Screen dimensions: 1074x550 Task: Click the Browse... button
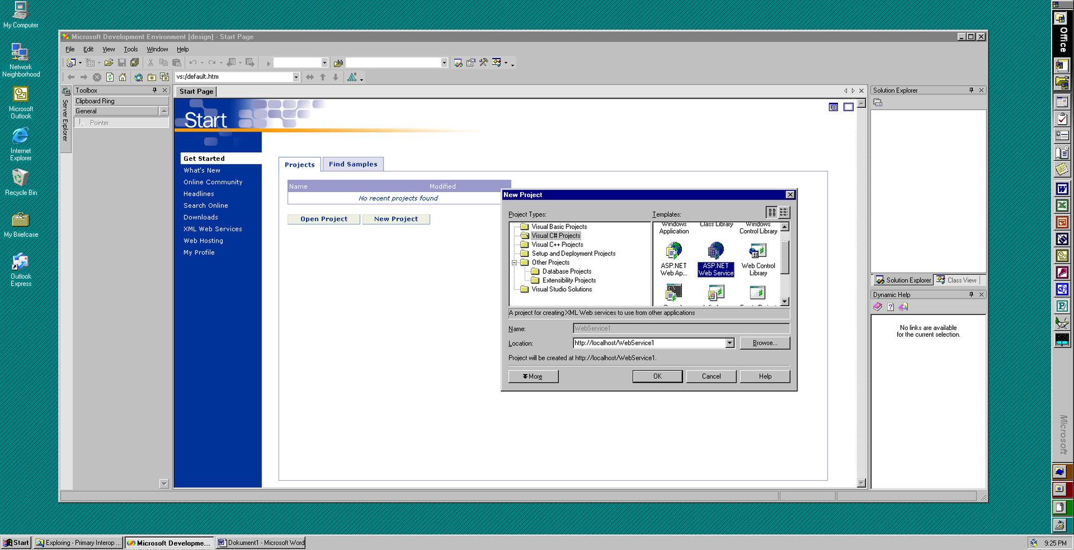(765, 343)
